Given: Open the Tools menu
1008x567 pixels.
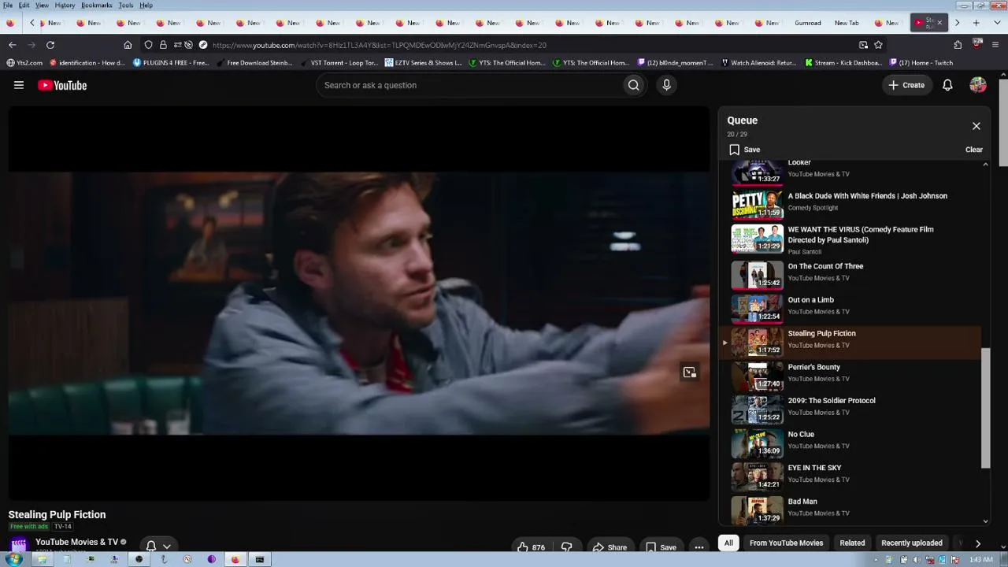Looking at the screenshot, I should pos(126,6).
